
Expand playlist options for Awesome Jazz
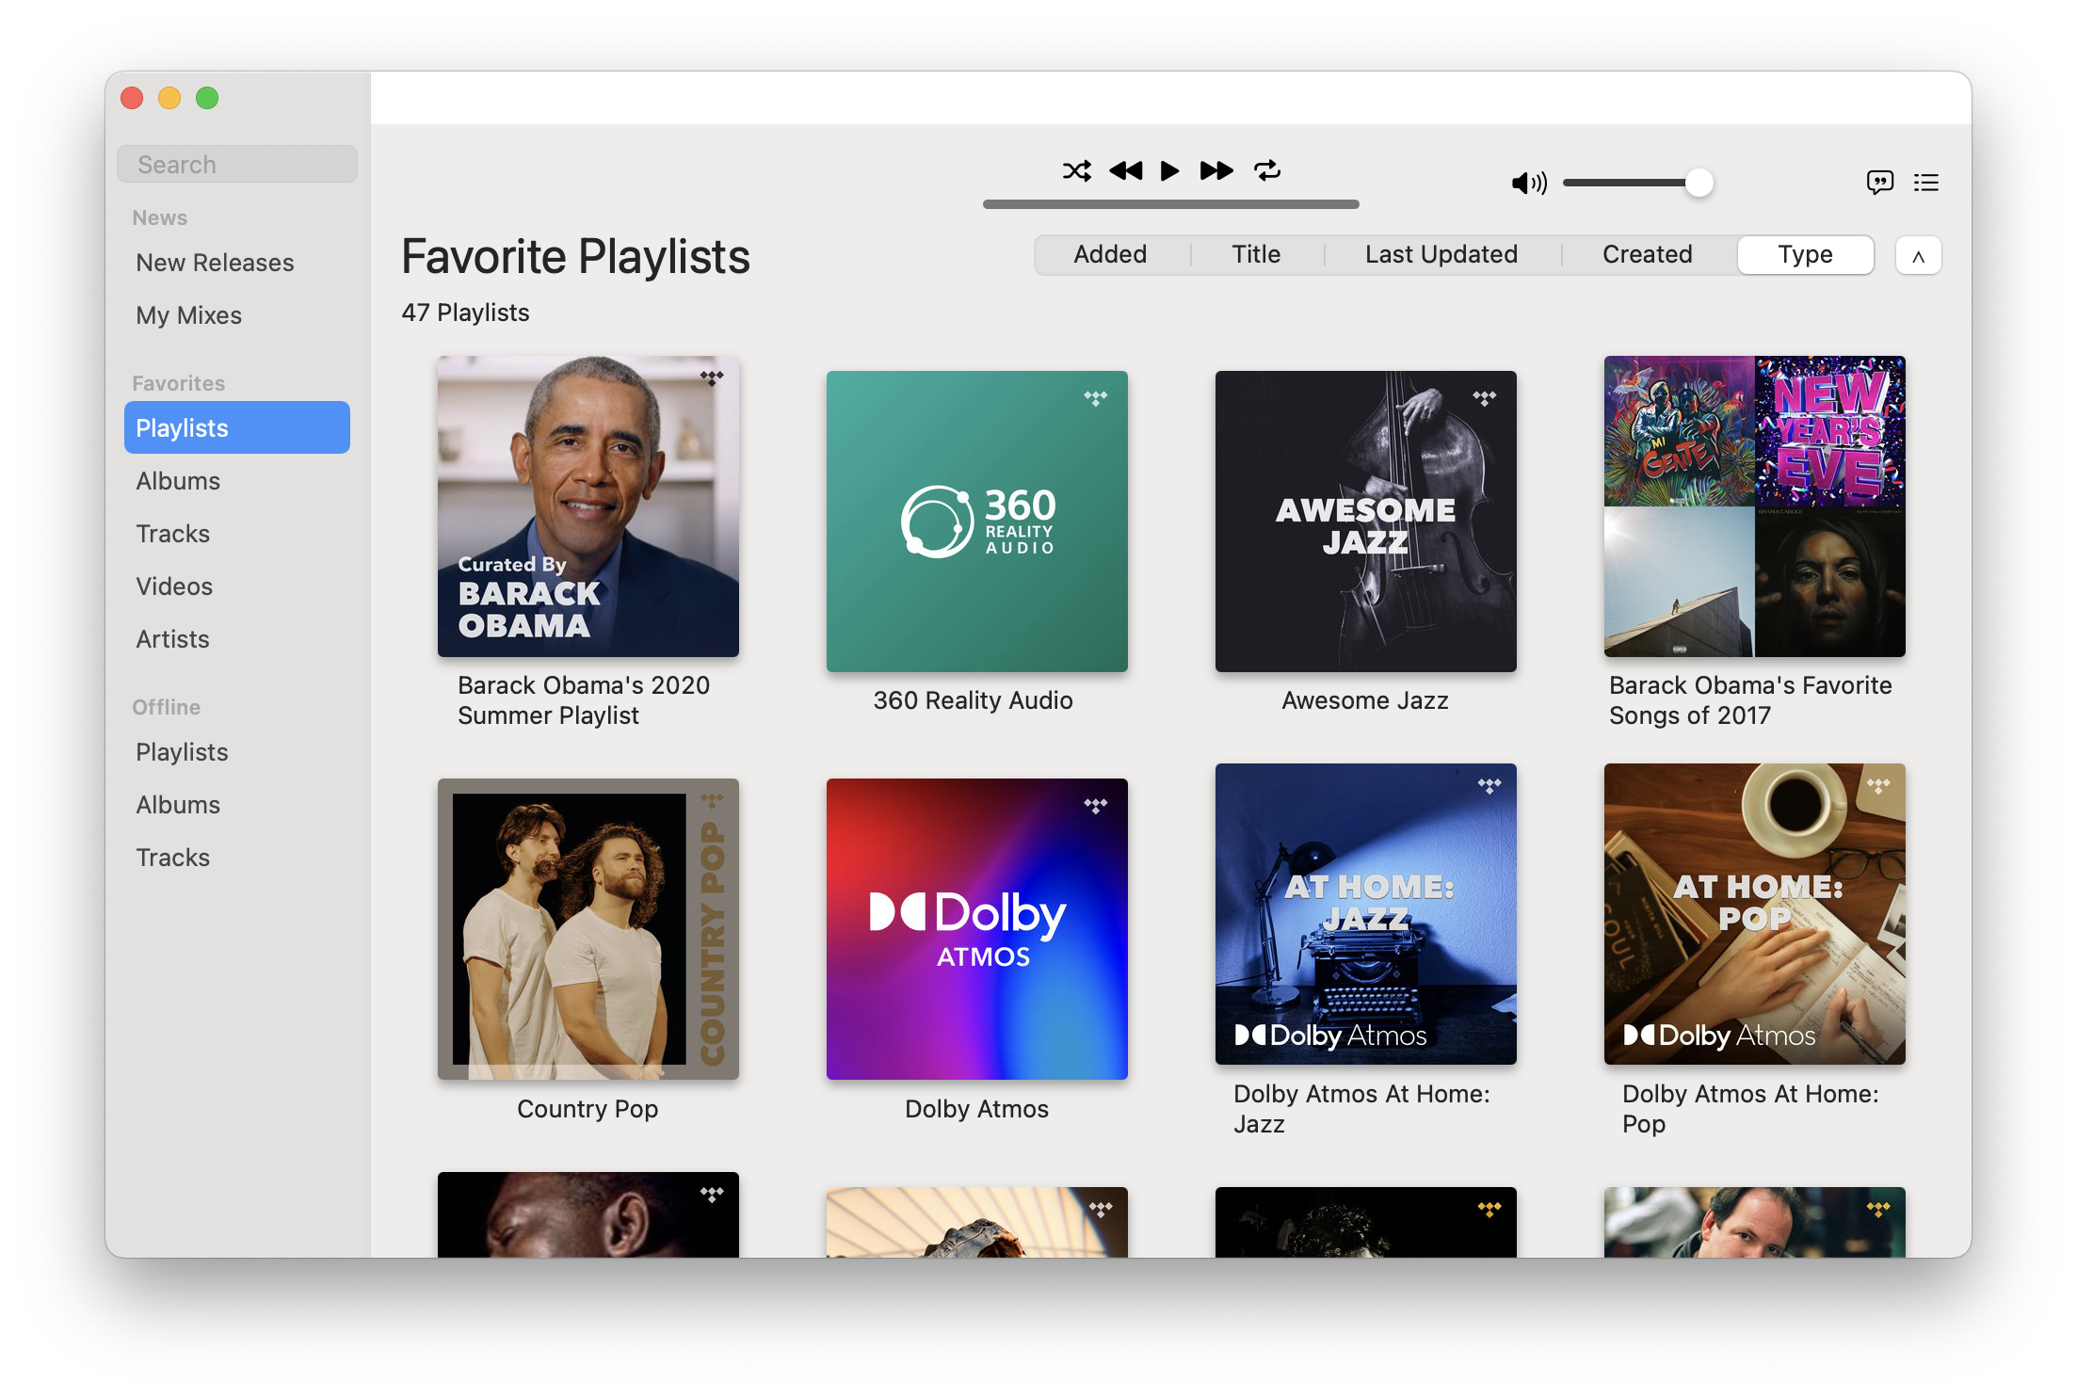click(1483, 393)
